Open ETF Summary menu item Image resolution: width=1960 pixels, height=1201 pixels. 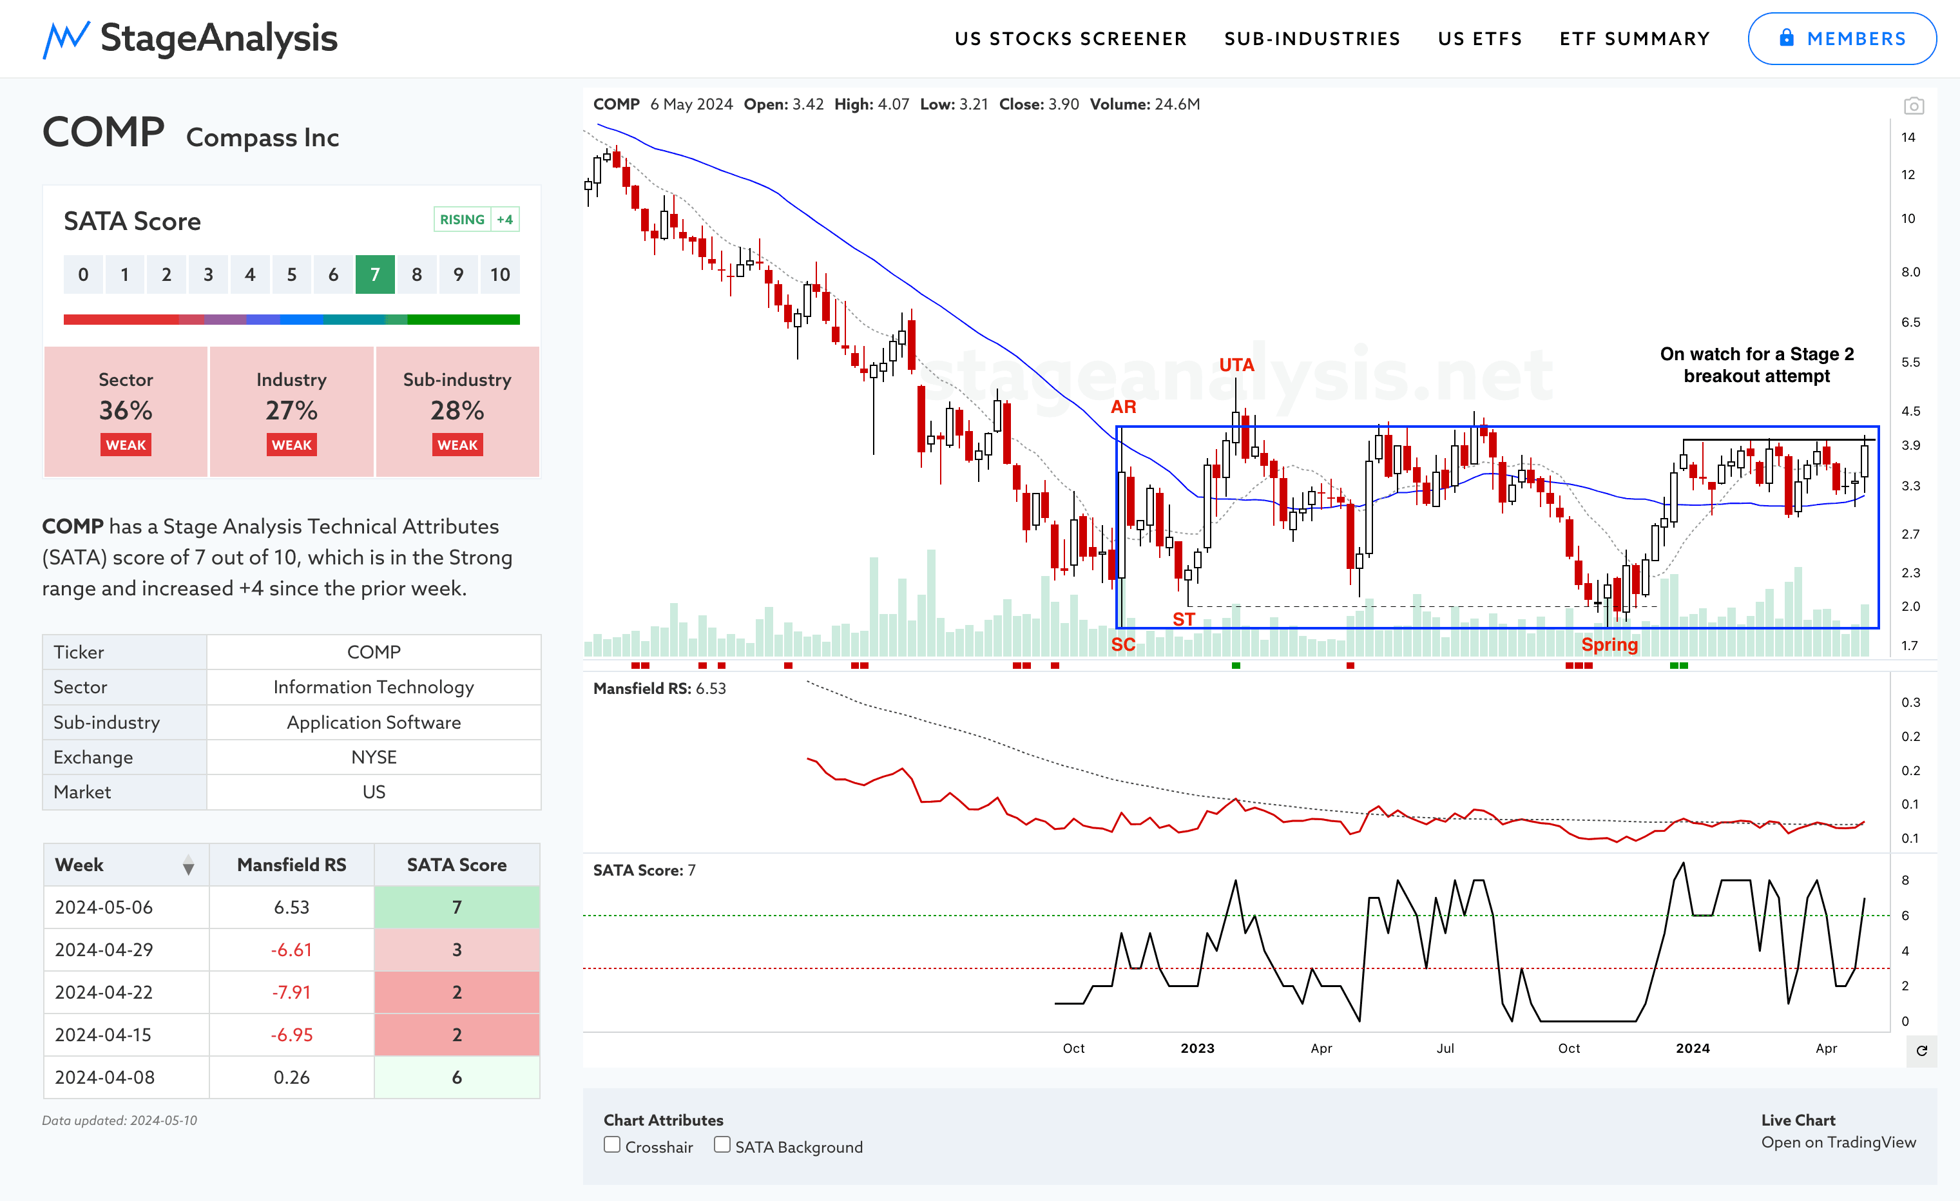(1635, 39)
